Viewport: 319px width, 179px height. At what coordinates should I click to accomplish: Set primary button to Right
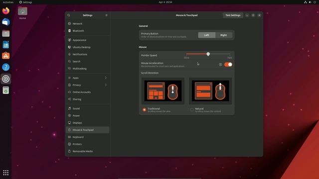pos(224,35)
